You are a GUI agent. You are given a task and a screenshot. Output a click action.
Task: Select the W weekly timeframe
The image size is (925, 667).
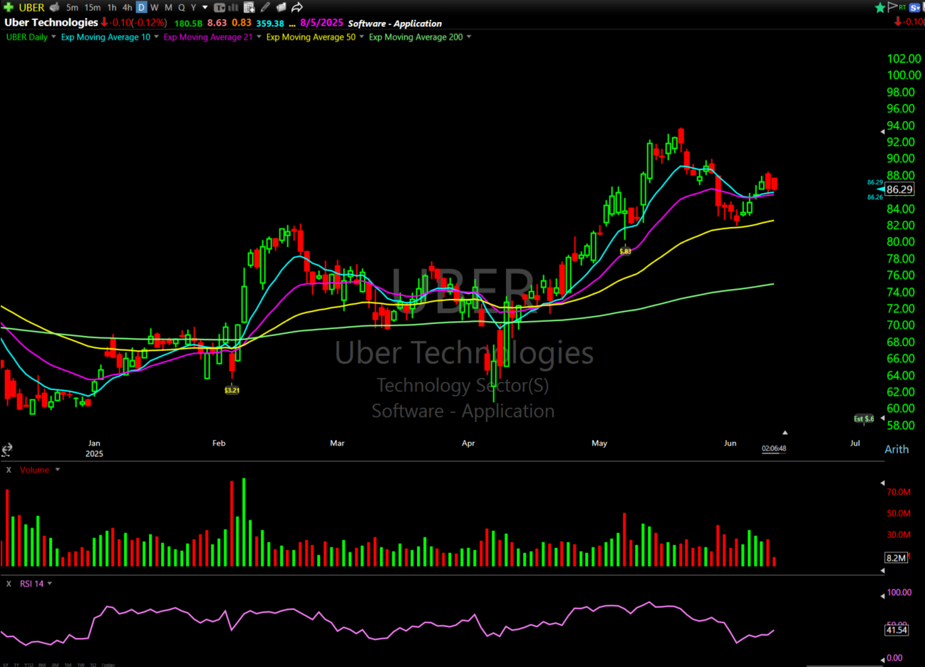[x=154, y=7]
